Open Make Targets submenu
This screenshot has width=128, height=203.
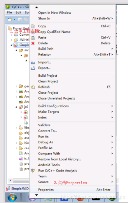coord(73,112)
